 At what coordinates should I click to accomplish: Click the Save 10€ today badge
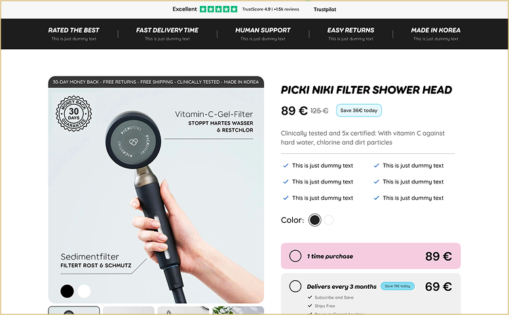pyautogui.click(x=398, y=286)
